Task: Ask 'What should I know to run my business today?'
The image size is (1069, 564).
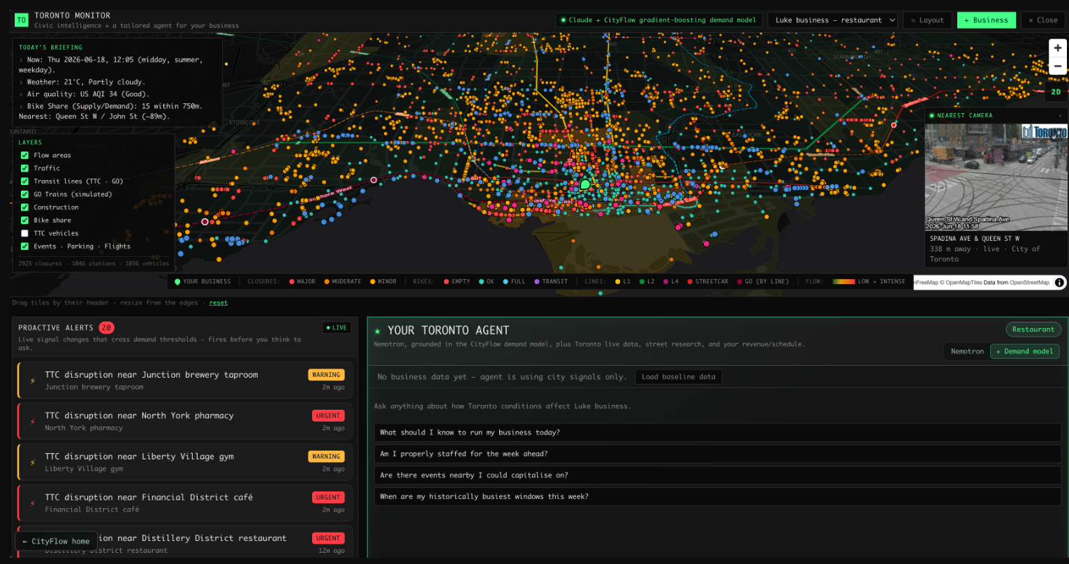Action: (x=718, y=433)
